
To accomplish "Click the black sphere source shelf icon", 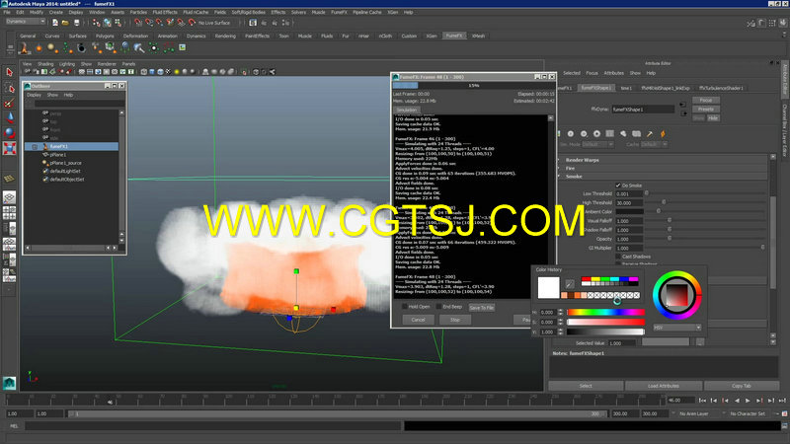I will coord(81,47).
